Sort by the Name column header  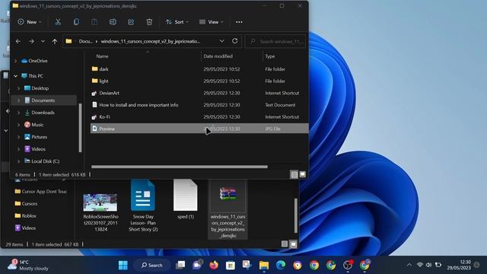point(102,56)
